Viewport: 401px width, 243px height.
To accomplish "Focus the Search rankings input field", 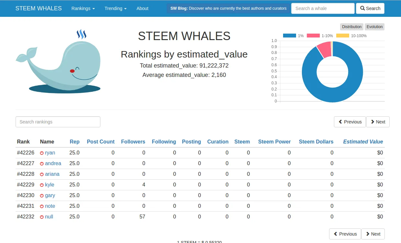I will coord(58,122).
